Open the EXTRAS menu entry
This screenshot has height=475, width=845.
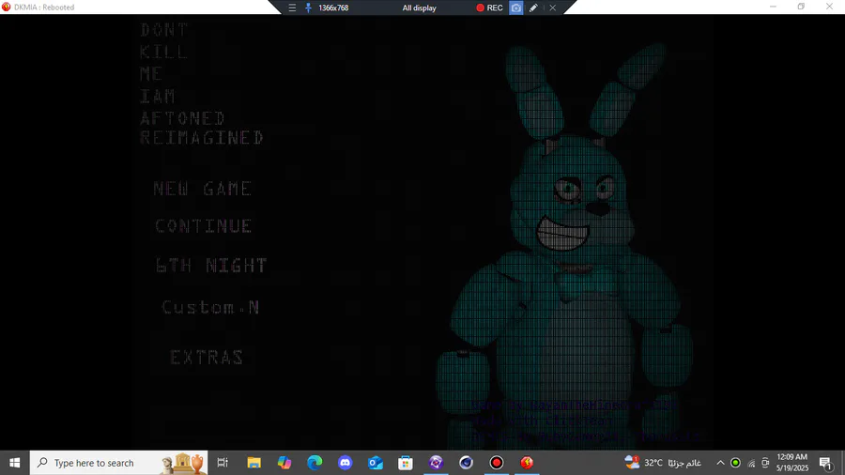(x=207, y=357)
